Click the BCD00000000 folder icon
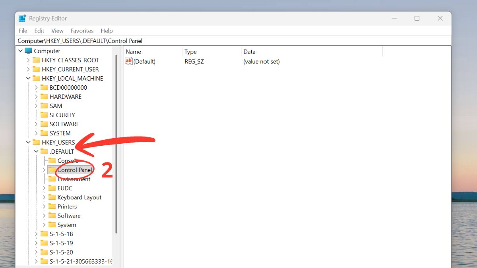 click(x=44, y=87)
